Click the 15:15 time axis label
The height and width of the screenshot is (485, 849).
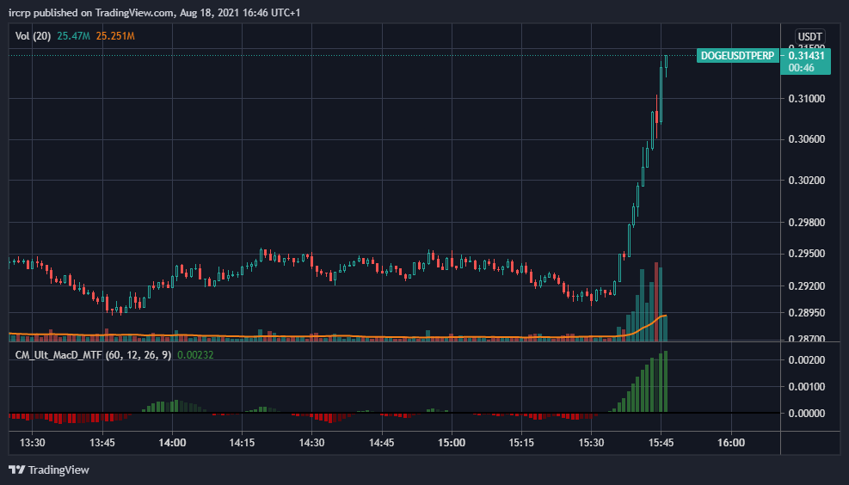521,443
